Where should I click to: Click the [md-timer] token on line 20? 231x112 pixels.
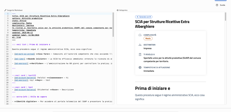pos(20,59)
